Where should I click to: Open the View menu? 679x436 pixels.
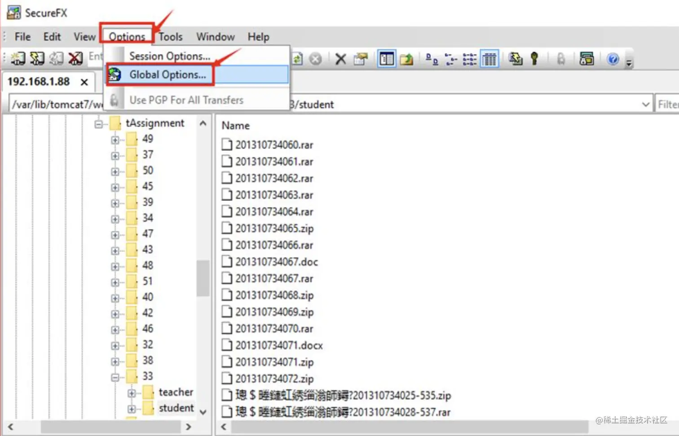click(x=84, y=37)
